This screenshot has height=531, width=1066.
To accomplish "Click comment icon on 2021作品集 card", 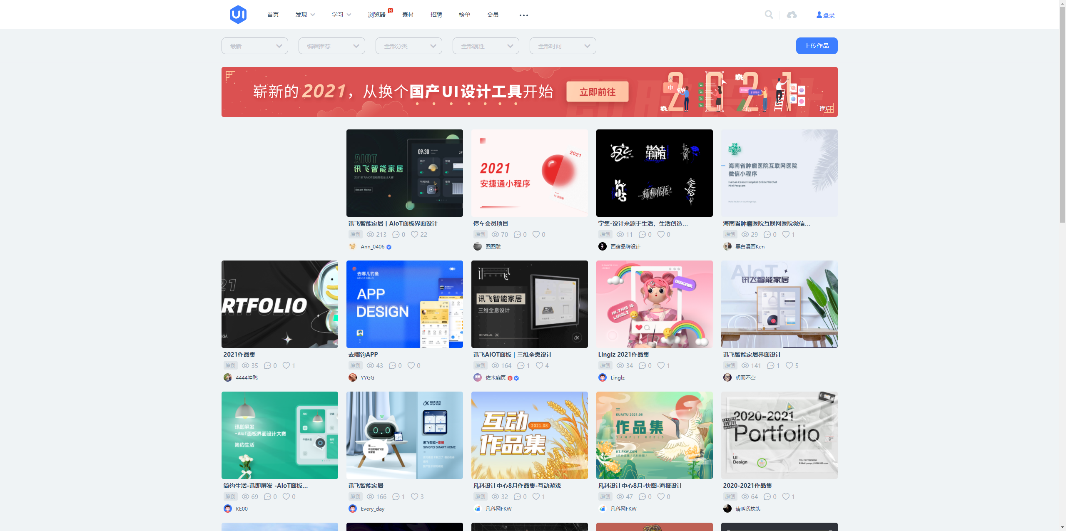I will point(267,365).
